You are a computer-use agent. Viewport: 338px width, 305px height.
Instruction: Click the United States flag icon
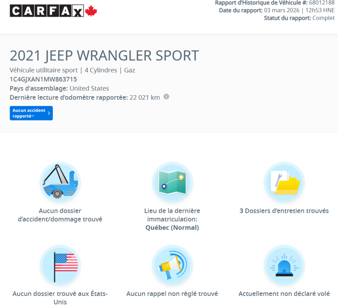(60, 265)
